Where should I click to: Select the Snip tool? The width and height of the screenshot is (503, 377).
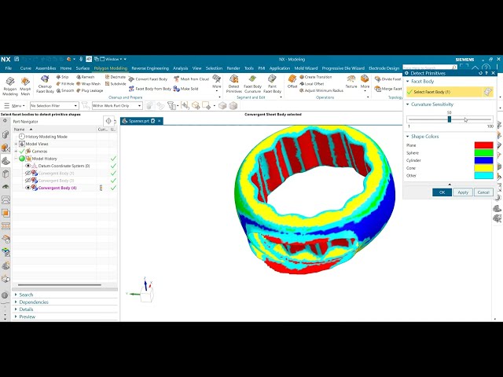pos(63,77)
